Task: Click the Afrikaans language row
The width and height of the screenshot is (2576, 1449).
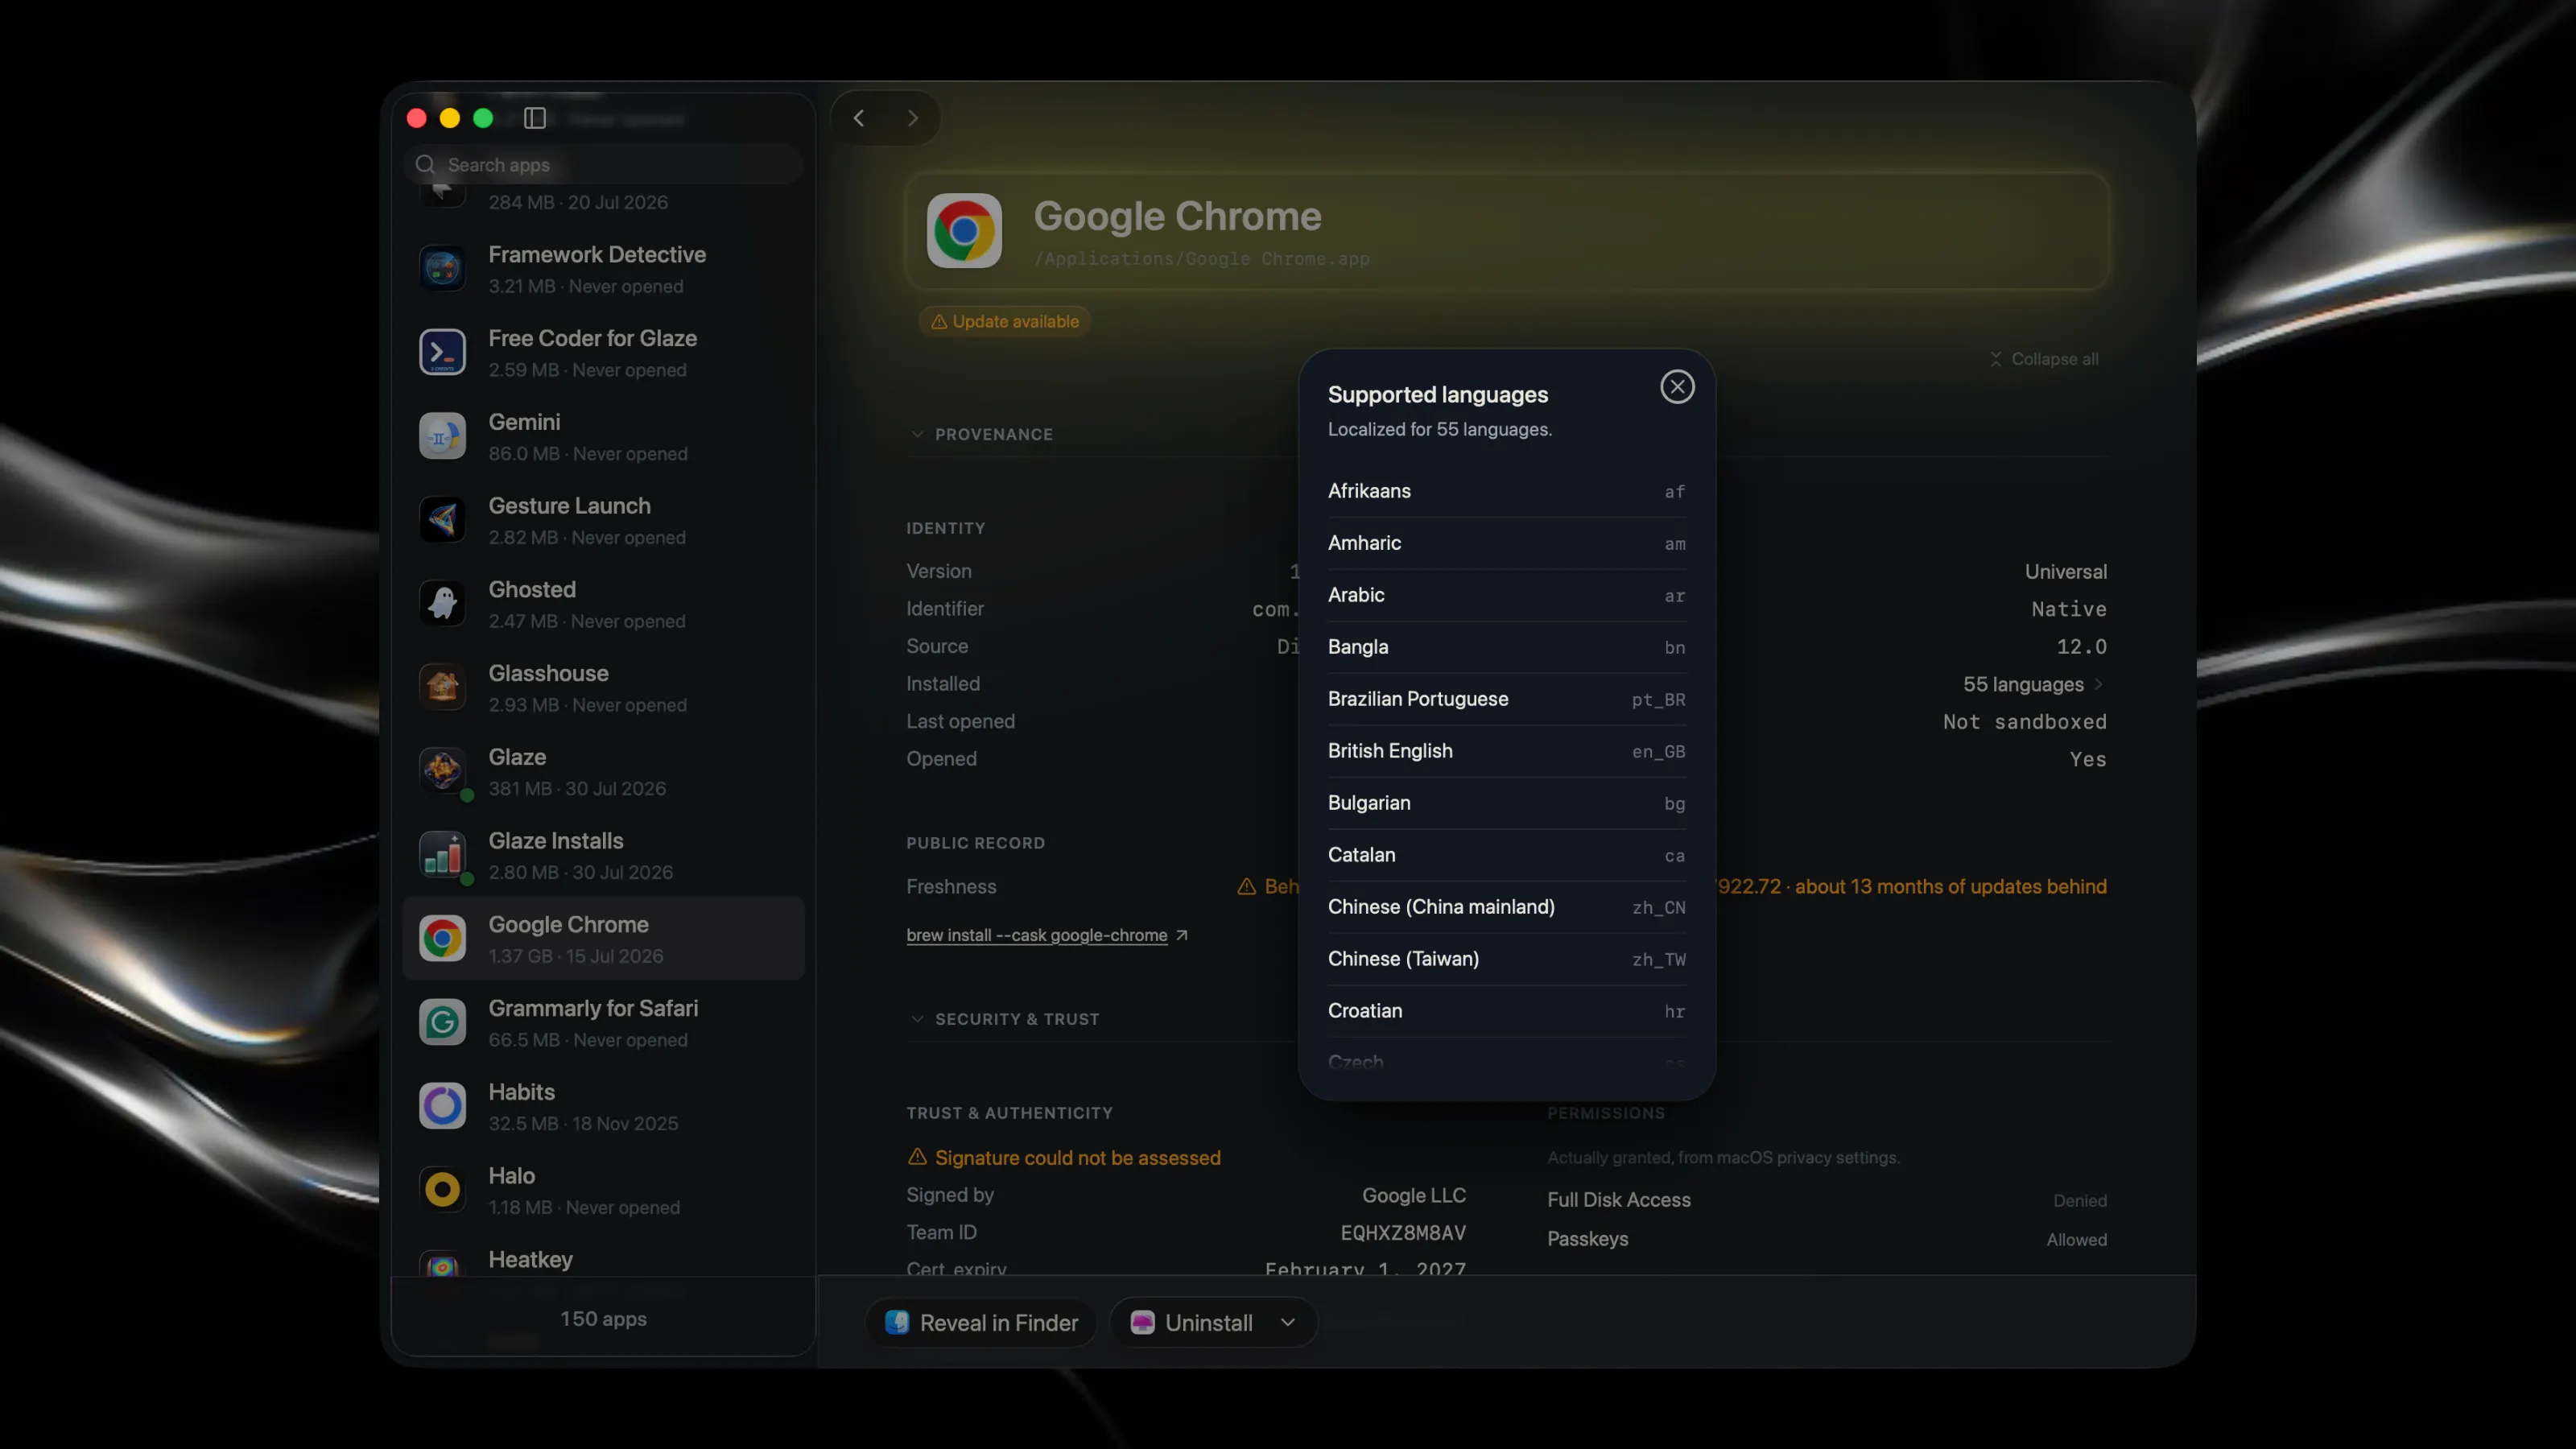Action: tap(1506, 491)
